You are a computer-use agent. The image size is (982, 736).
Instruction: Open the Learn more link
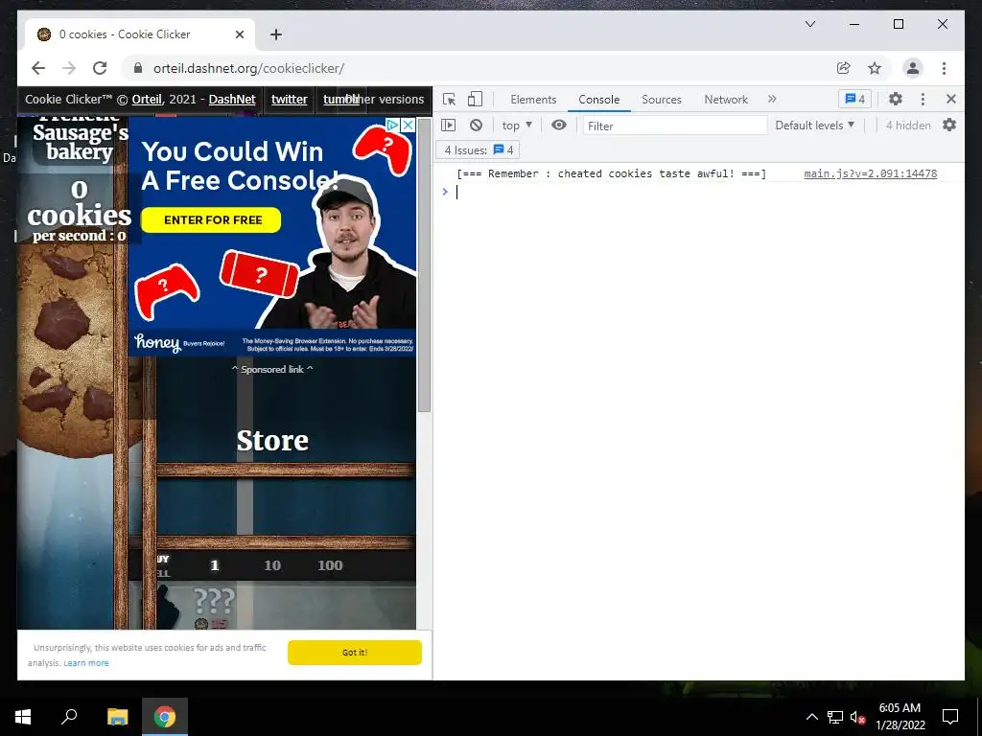[85, 663]
